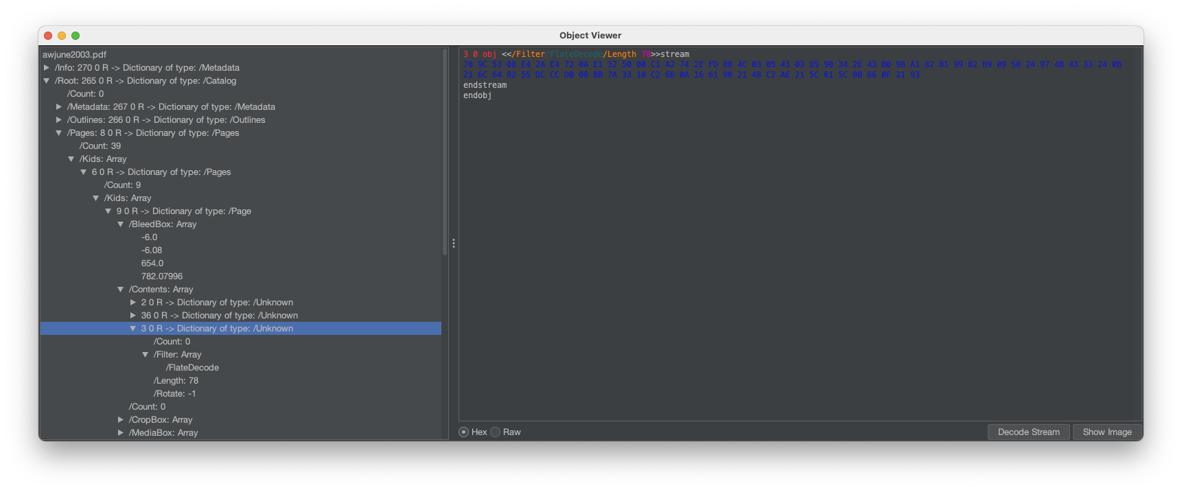The width and height of the screenshot is (1182, 492).
Task: Select the /FlateDecode filter entry
Action: (x=192, y=368)
